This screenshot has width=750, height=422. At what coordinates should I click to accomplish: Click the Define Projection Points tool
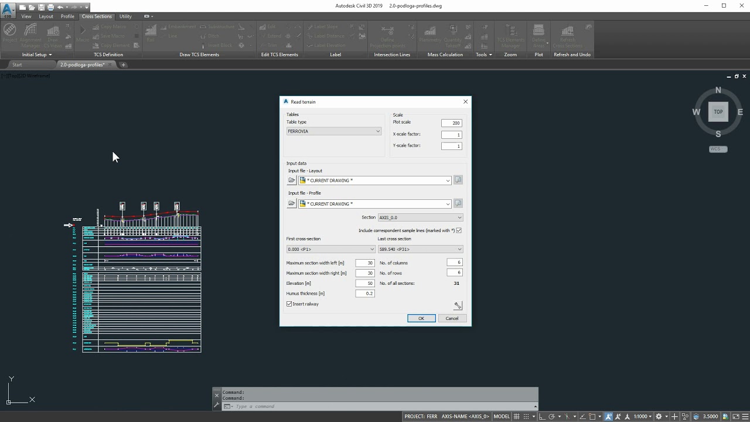click(387, 35)
